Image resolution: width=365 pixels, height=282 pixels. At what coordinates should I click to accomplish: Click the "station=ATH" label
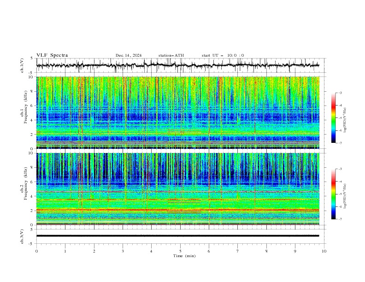tap(171, 55)
